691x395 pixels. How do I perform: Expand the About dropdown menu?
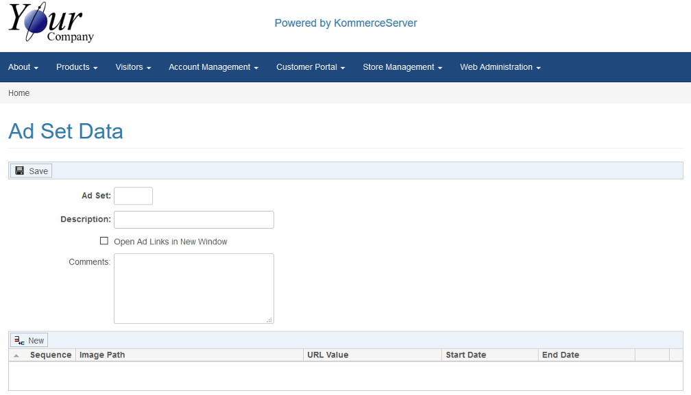click(23, 67)
